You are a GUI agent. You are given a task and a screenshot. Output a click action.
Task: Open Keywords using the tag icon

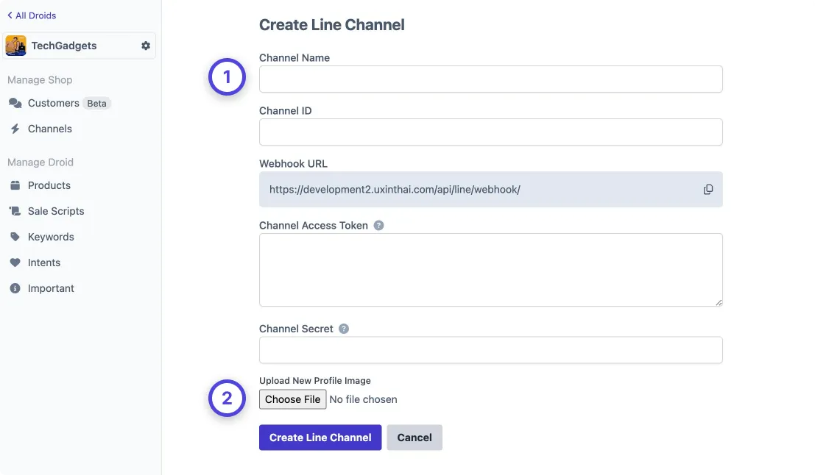(x=16, y=237)
